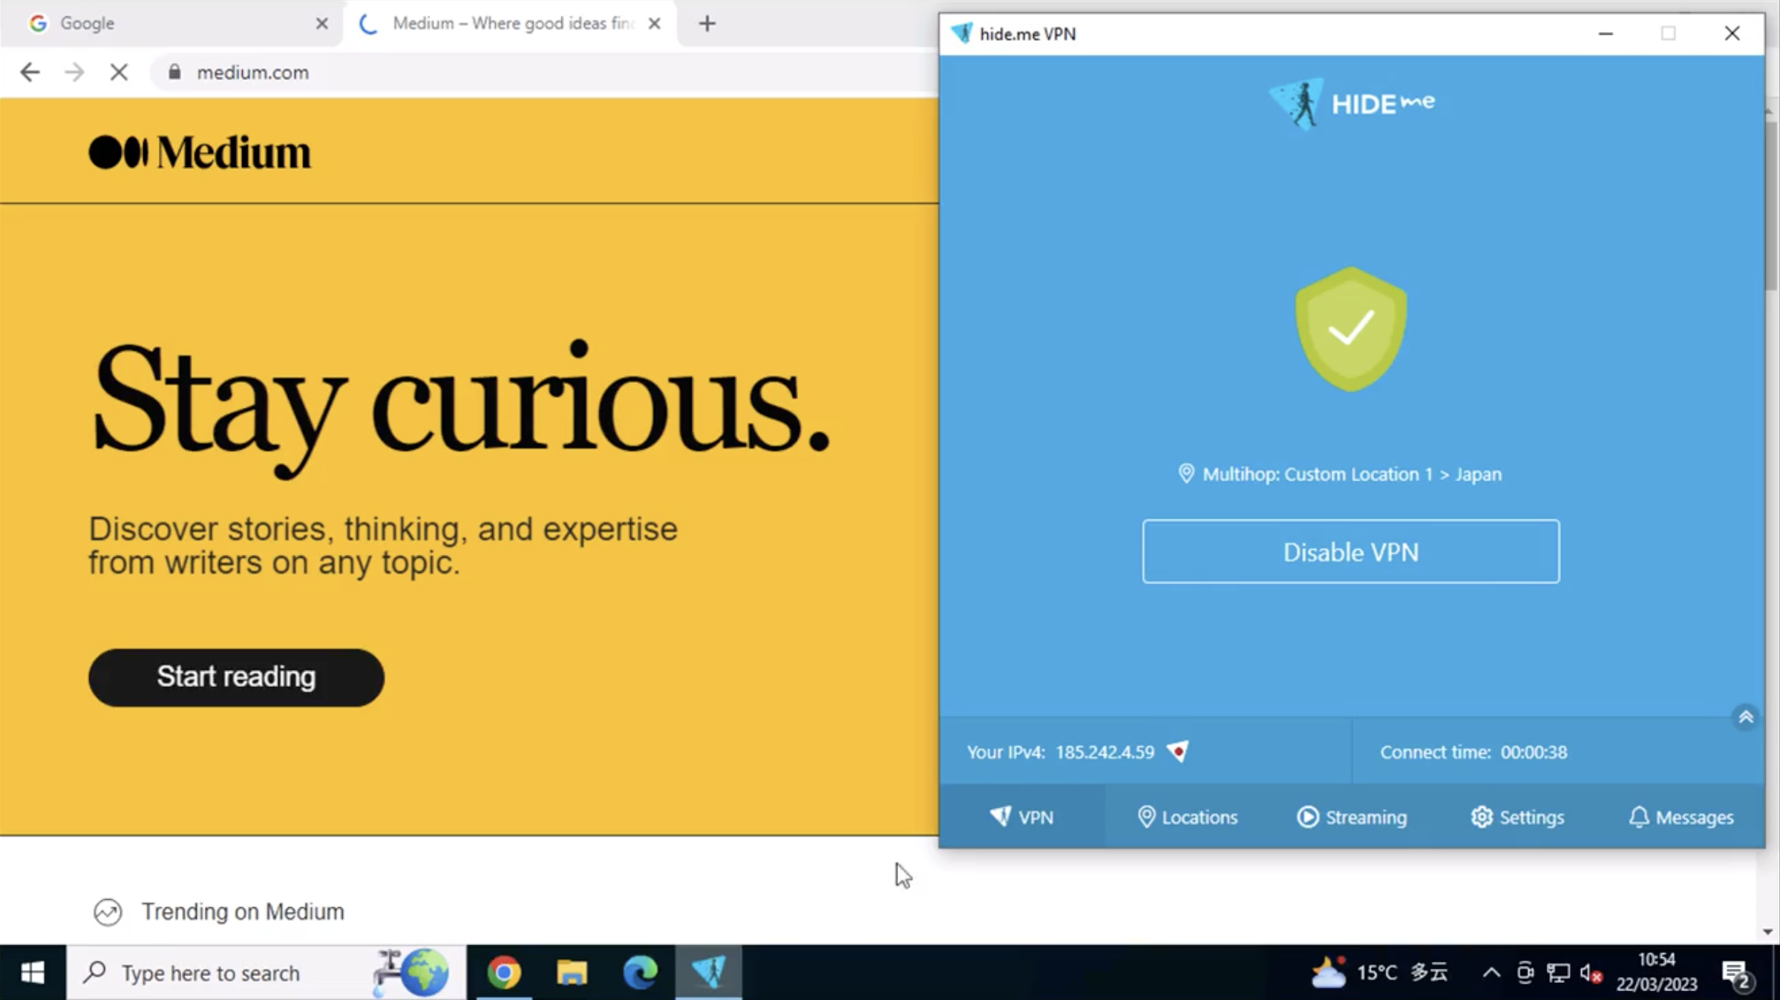
Task: Click the Multihop location pin label
Action: [x=1340, y=474]
